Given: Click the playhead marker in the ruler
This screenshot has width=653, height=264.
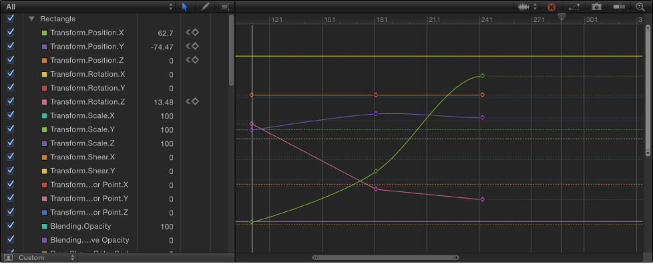Looking at the screenshot, I should tap(562, 17).
